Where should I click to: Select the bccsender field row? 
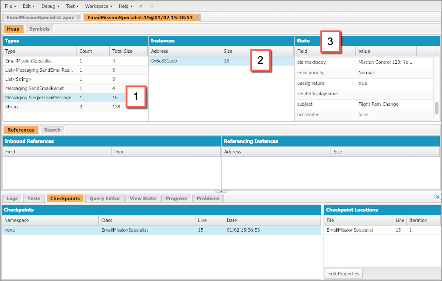pos(364,114)
